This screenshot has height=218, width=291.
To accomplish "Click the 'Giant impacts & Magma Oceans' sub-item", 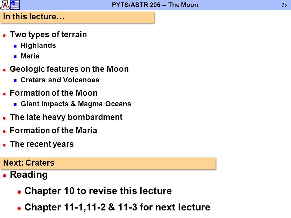I will coord(76,104).
